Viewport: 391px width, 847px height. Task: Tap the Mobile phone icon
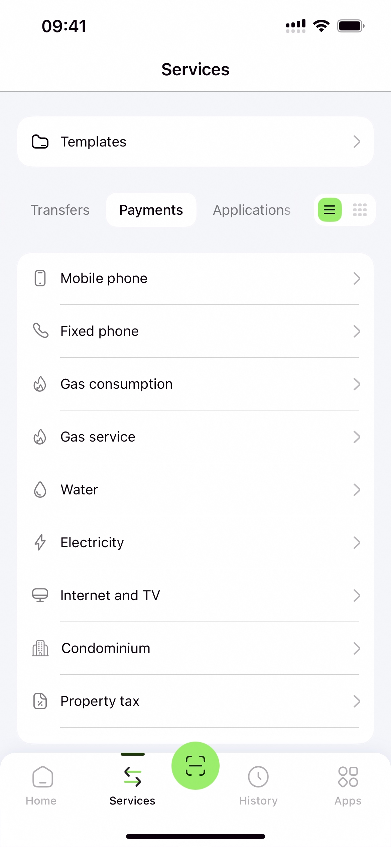tap(40, 278)
